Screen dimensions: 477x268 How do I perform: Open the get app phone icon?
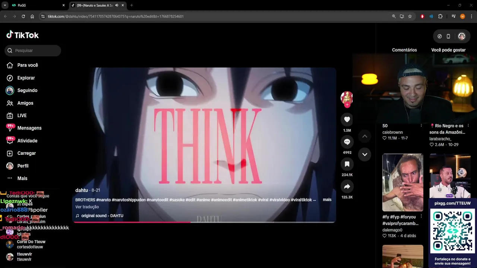click(448, 36)
